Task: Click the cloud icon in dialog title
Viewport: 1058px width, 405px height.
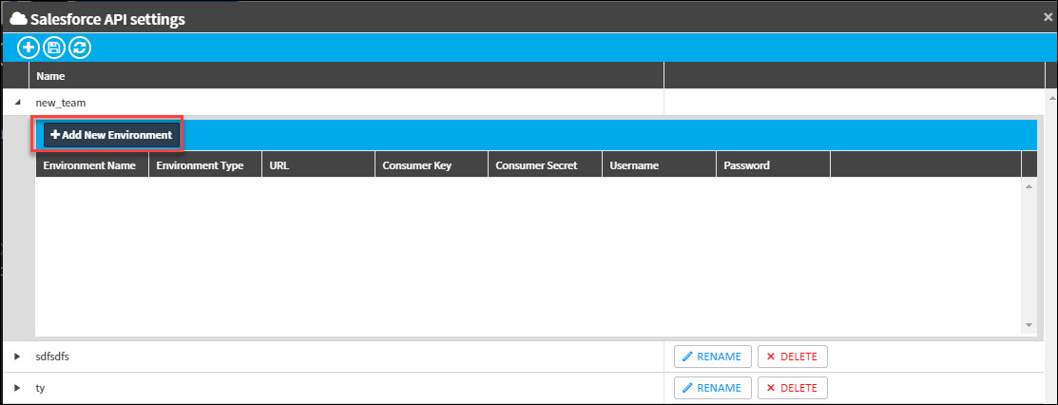Action: pyautogui.click(x=18, y=19)
